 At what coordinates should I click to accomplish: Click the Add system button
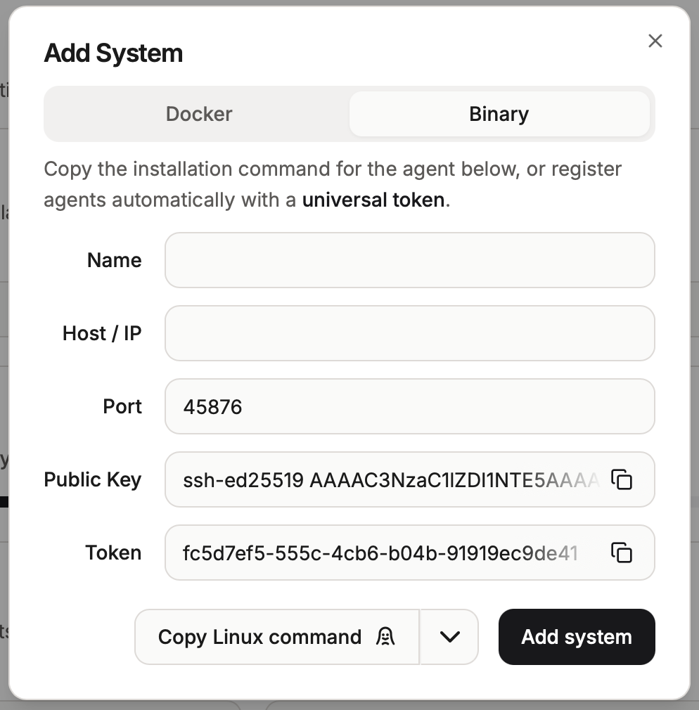(x=577, y=637)
